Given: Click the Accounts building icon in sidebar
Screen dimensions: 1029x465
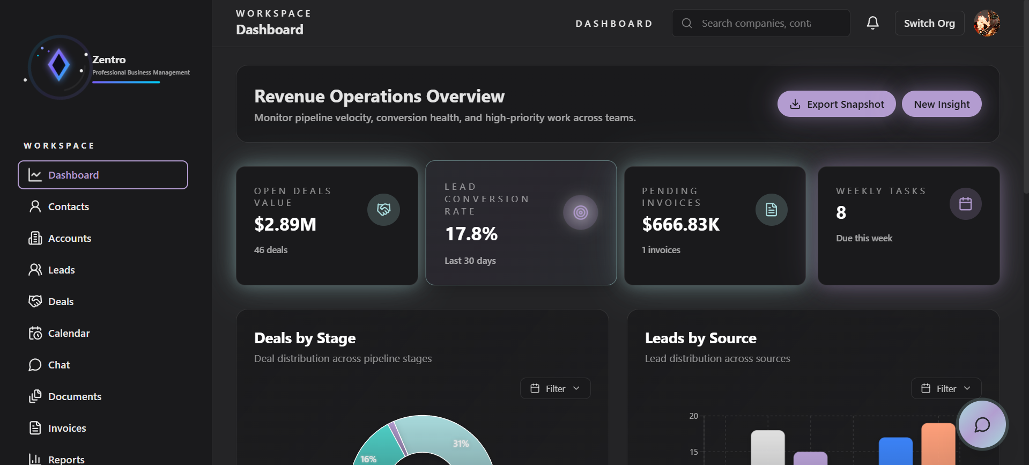Looking at the screenshot, I should (x=35, y=238).
